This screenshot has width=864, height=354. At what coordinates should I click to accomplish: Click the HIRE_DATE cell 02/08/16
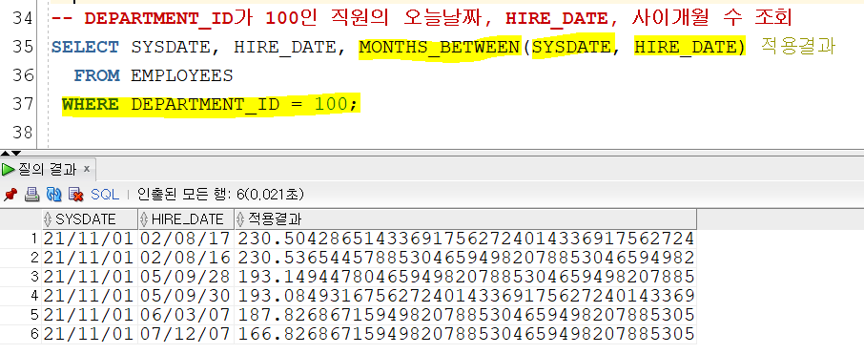186,258
